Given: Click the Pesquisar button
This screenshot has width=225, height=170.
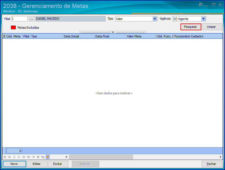Looking at the screenshot, I should tap(191, 27).
